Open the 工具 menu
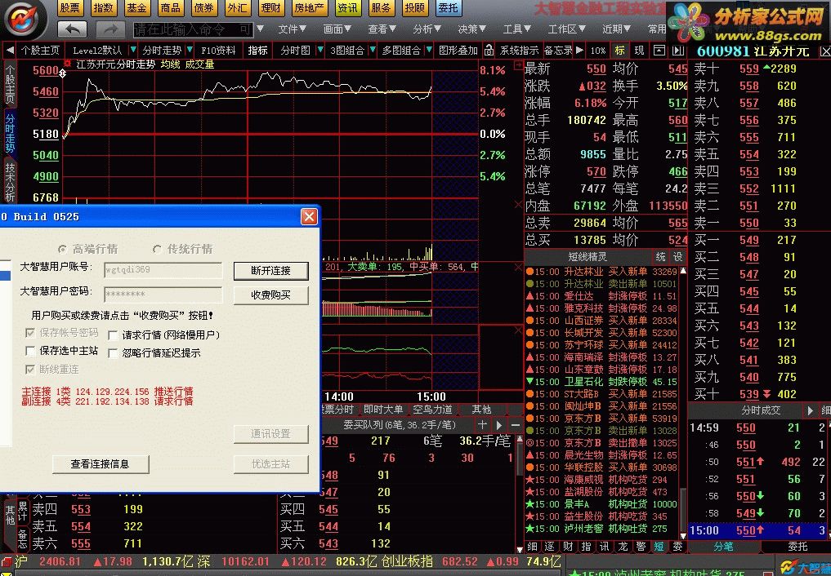831x576 pixels. click(x=516, y=29)
